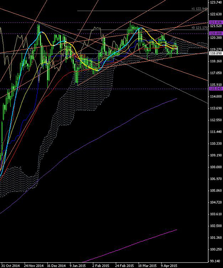Click the 16 Dec 2014 date label
The width and height of the screenshot is (223, 268).
pos(57,266)
